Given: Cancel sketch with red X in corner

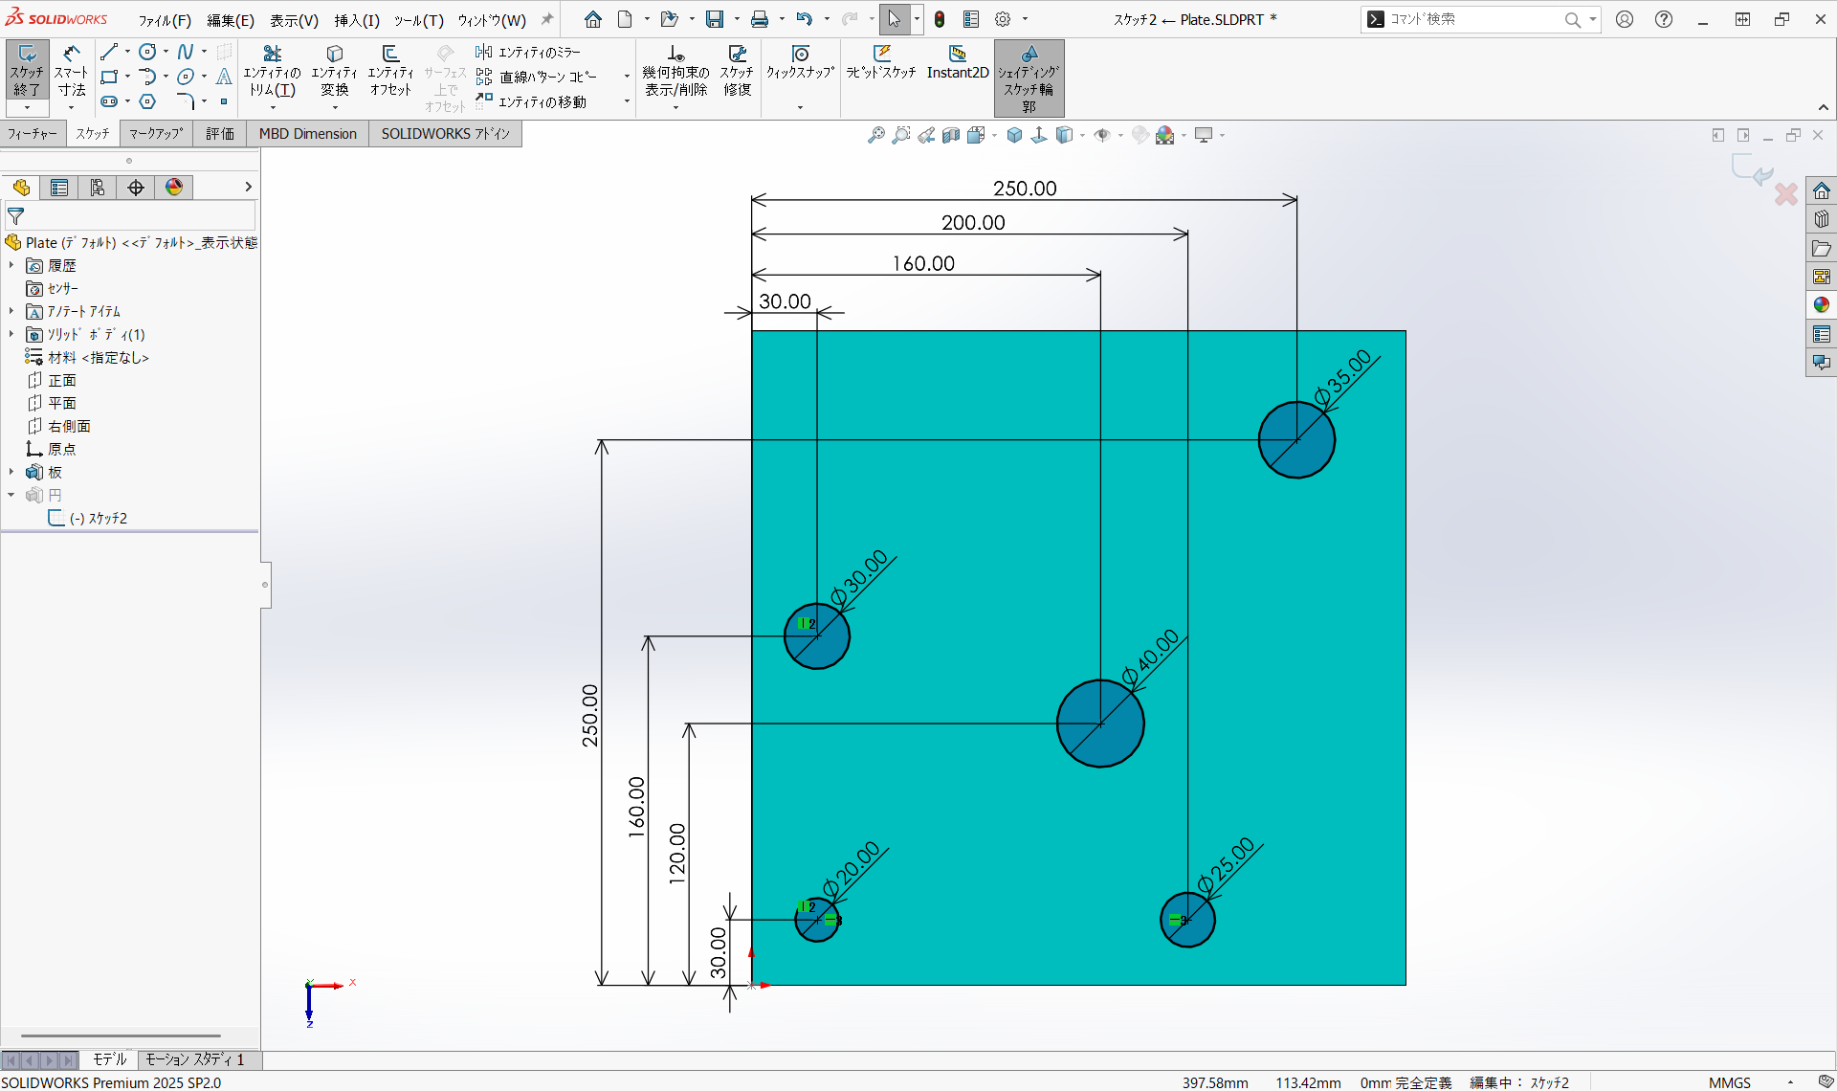Looking at the screenshot, I should coord(1785,194).
